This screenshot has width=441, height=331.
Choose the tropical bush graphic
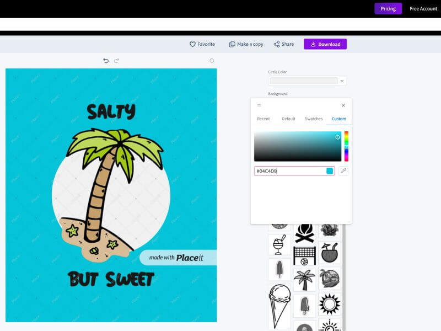pos(329,231)
